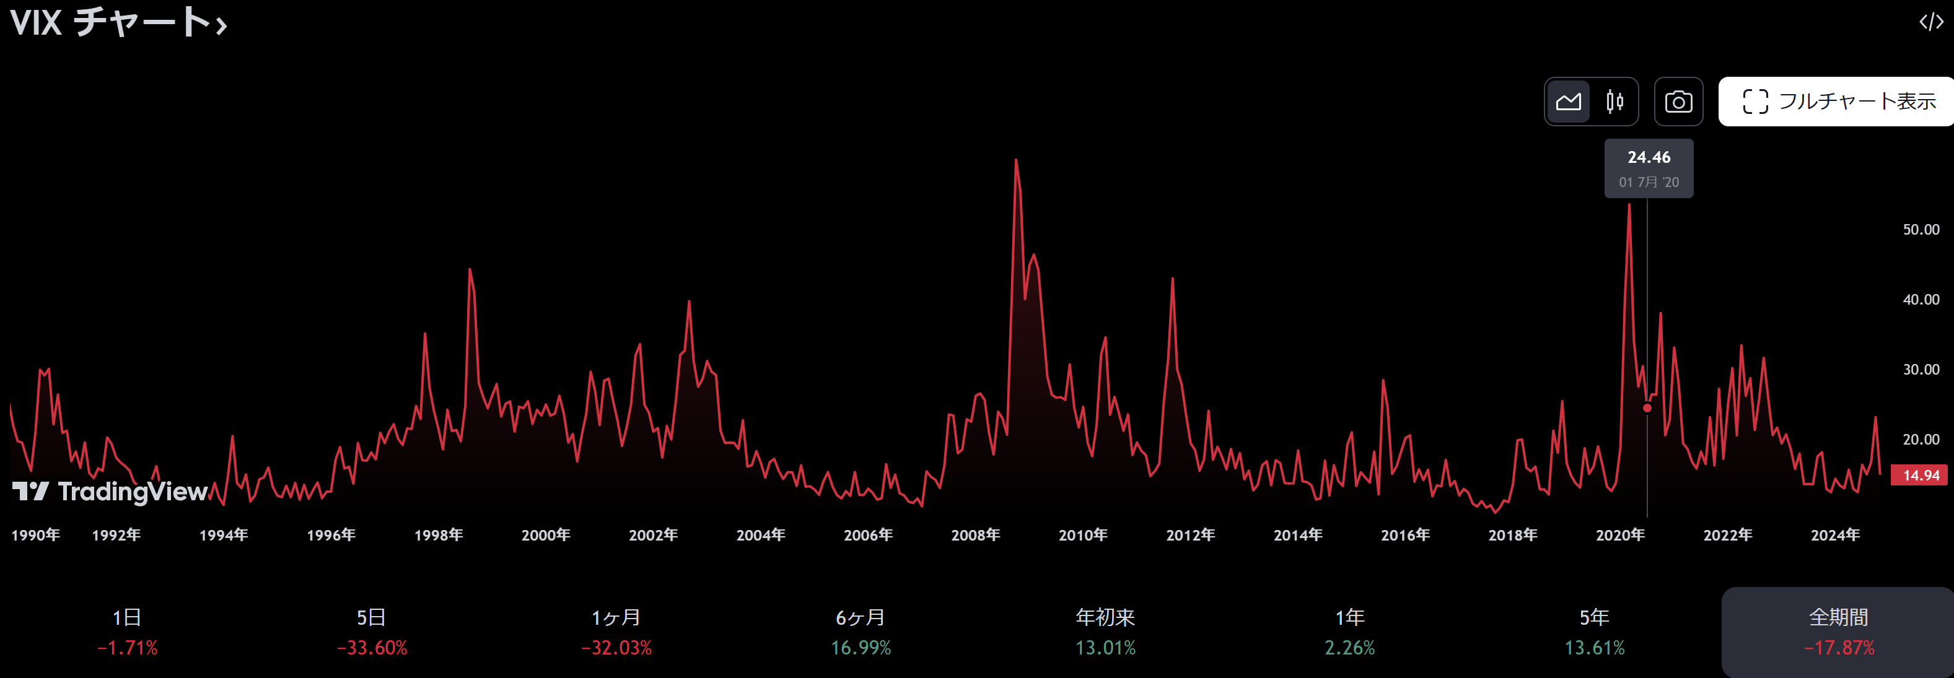Click the 14.94 current price label
This screenshot has height=678, width=1954.
(x=1920, y=476)
